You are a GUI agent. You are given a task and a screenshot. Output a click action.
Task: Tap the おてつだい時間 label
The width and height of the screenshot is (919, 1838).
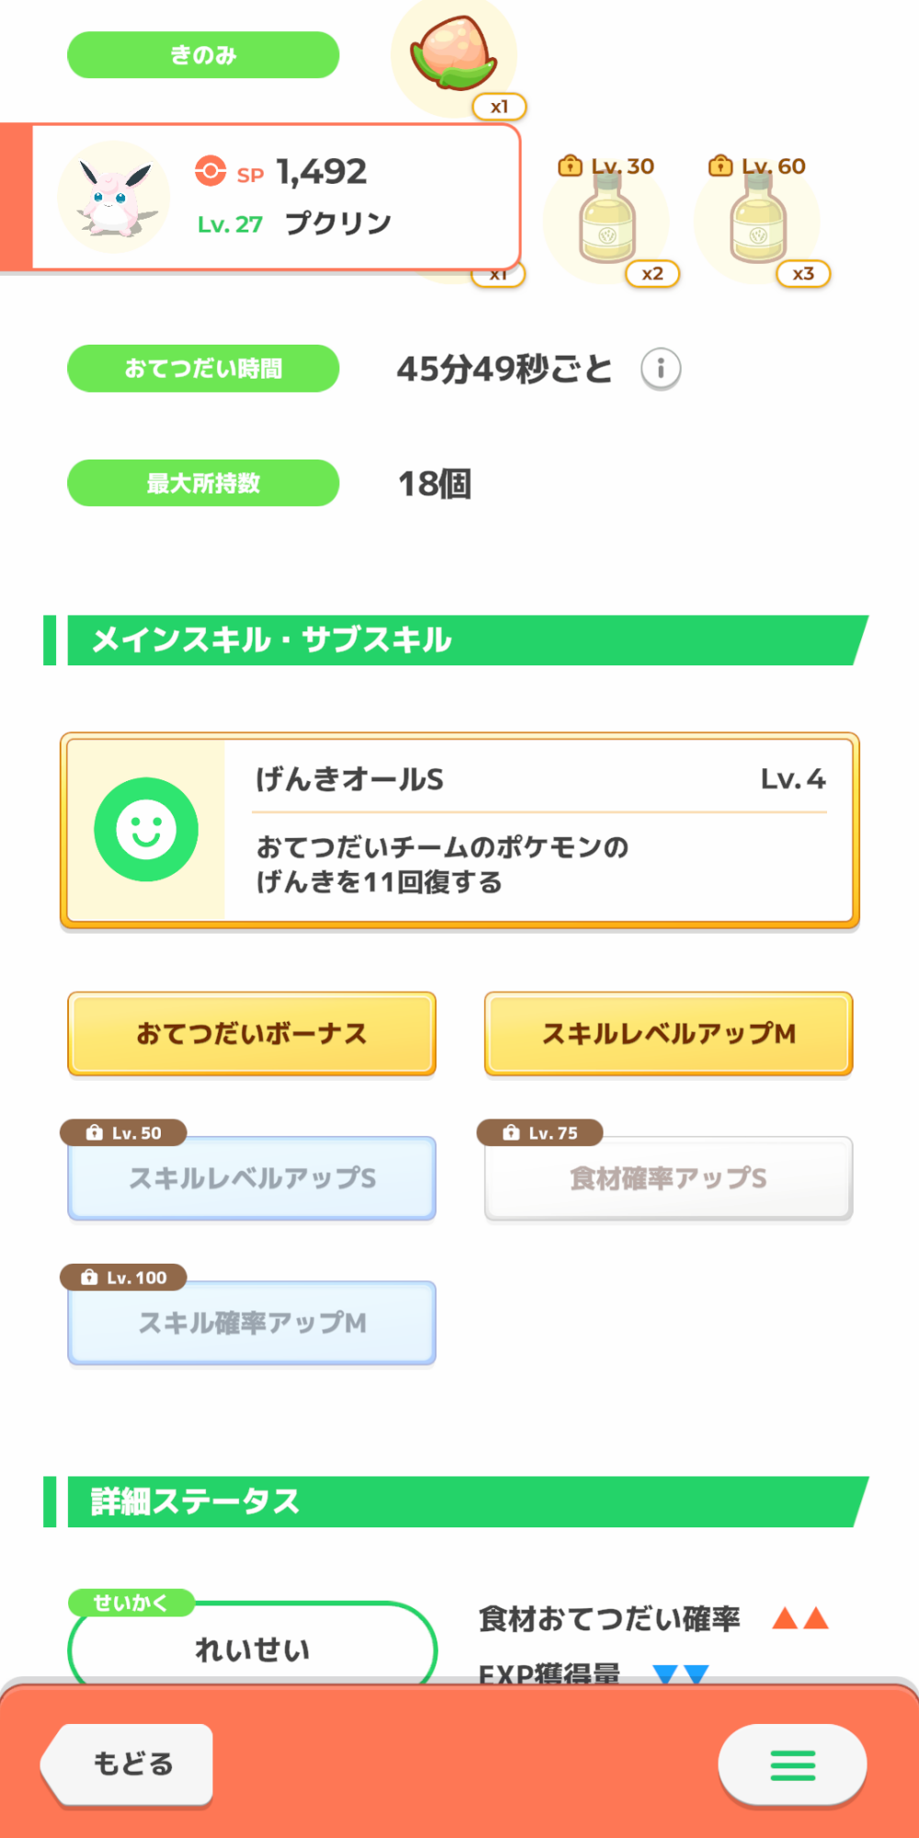[203, 369]
